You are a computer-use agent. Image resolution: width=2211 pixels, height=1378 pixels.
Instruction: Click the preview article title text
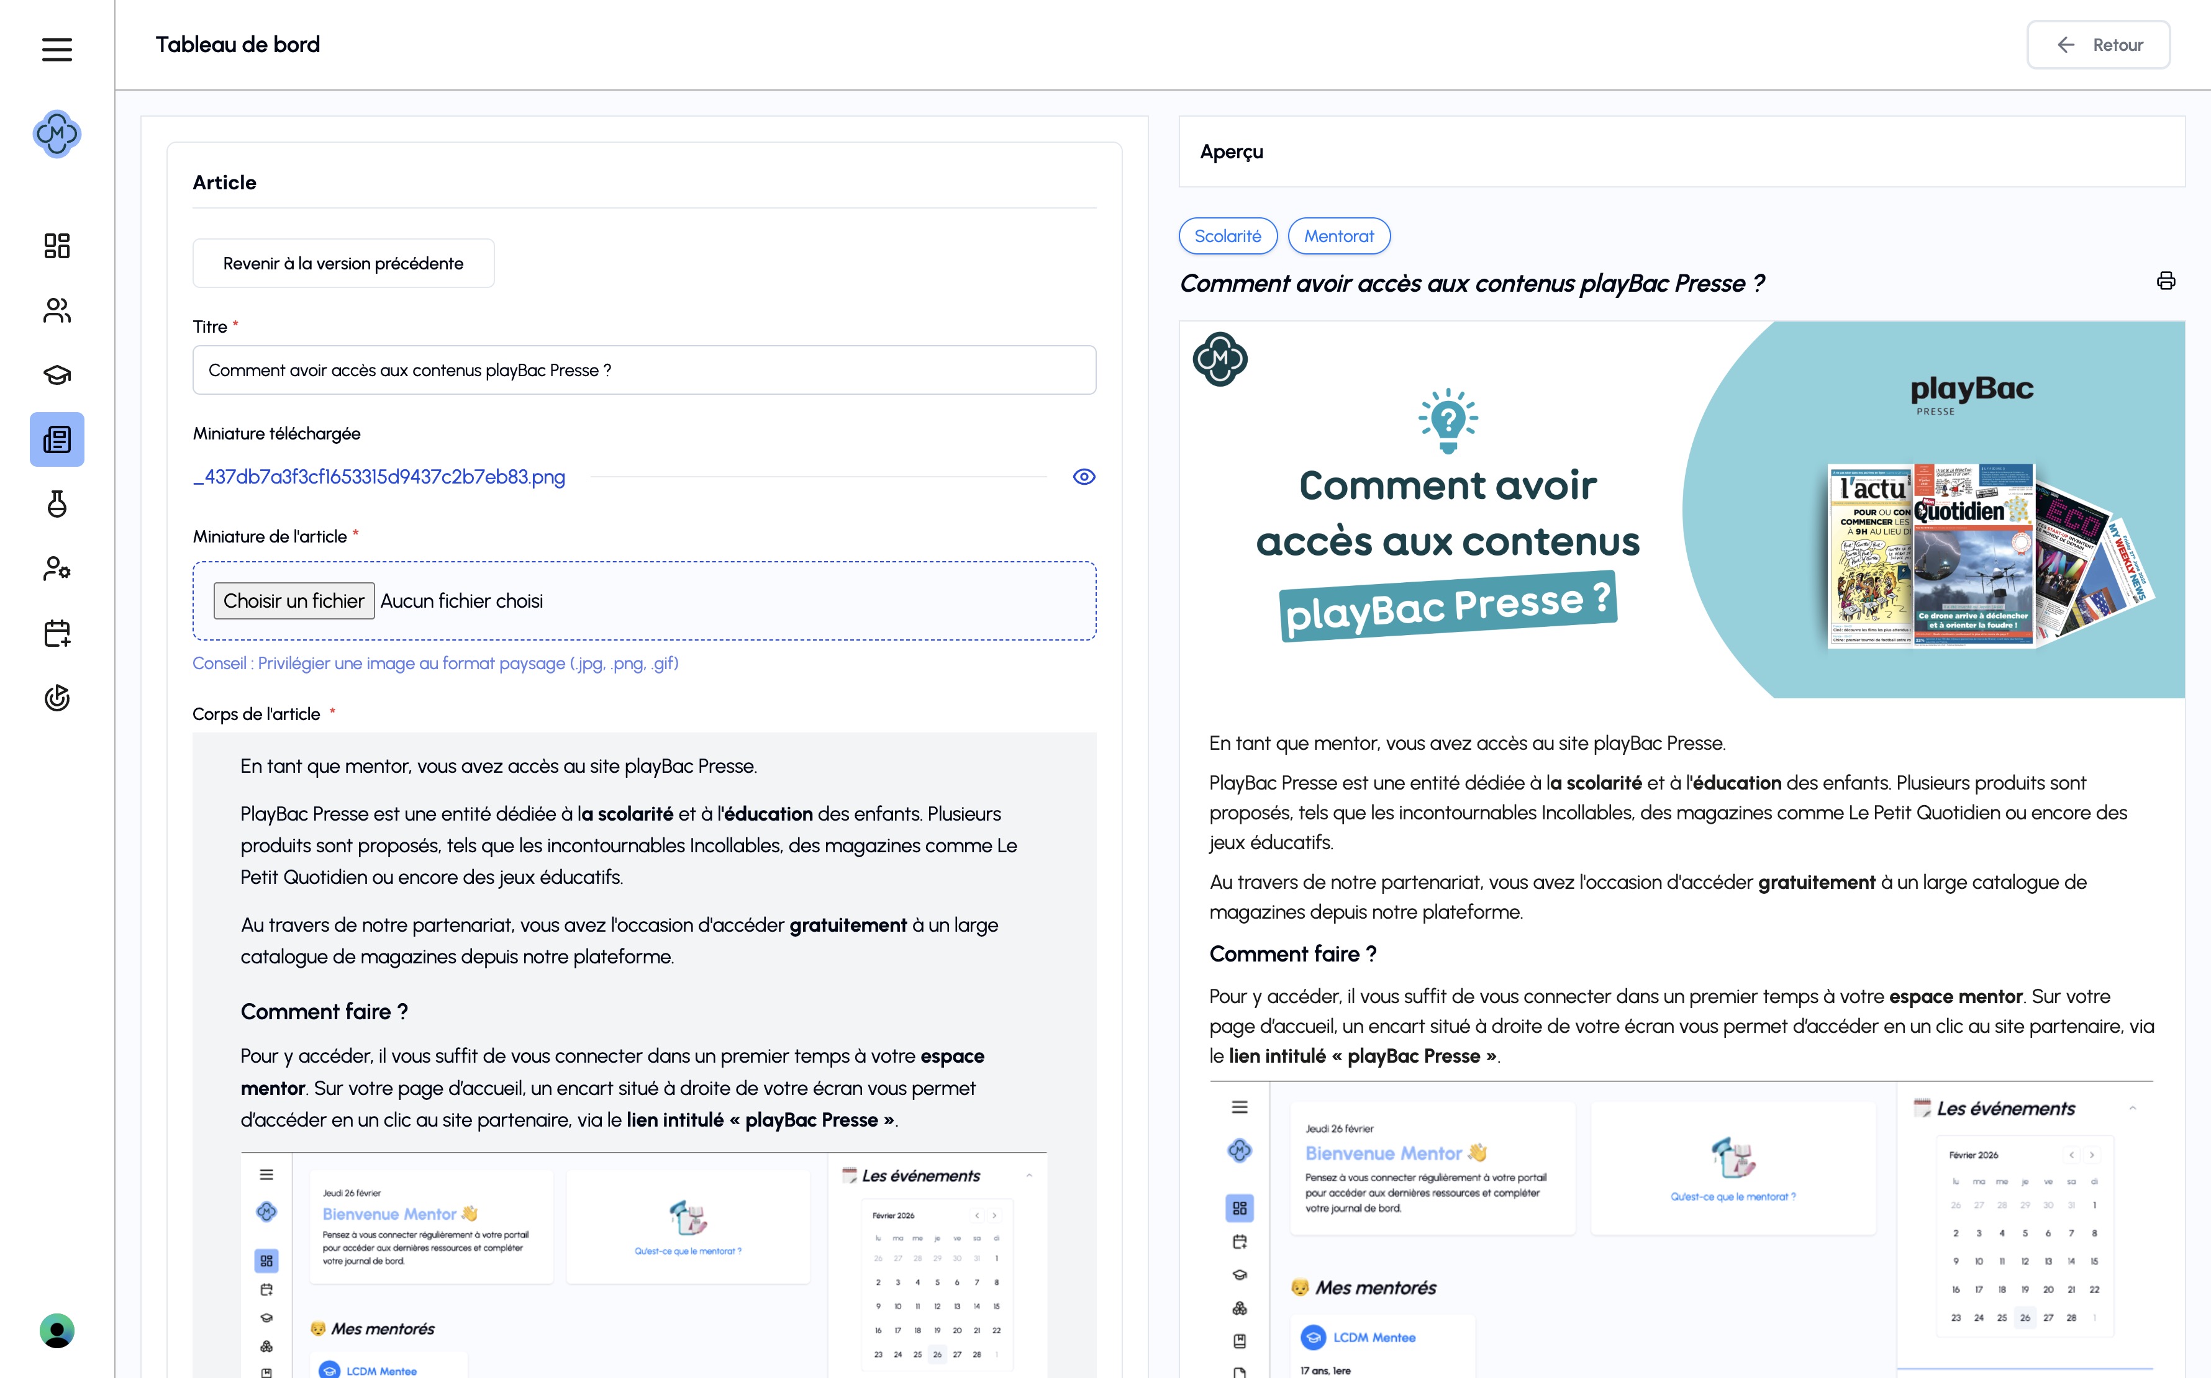[1471, 284]
